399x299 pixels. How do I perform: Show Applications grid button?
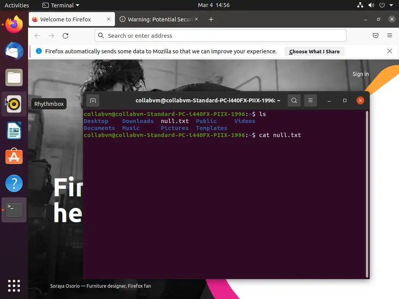(14, 286)
